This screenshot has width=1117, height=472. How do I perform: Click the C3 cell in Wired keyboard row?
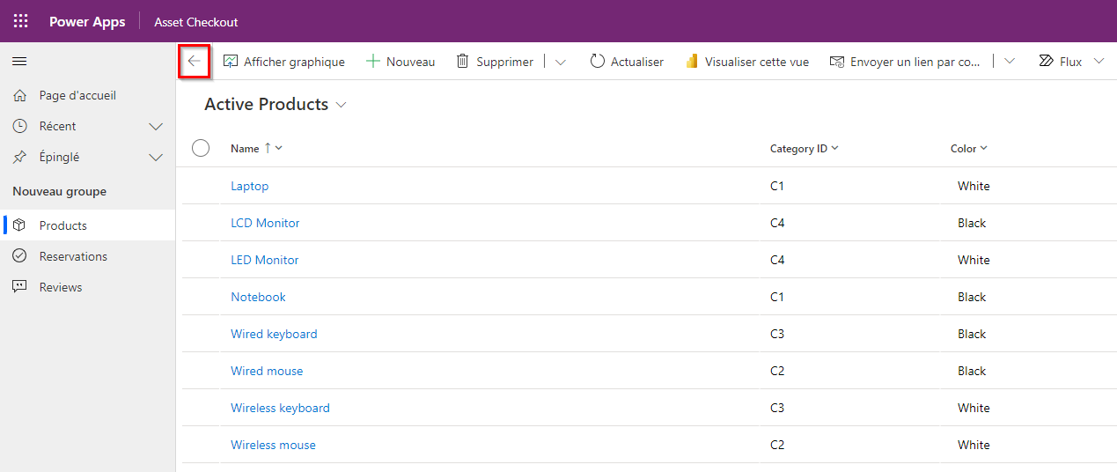click(x=777, y=334)
